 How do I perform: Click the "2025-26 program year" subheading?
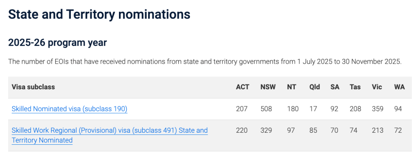tap(58, 43)
